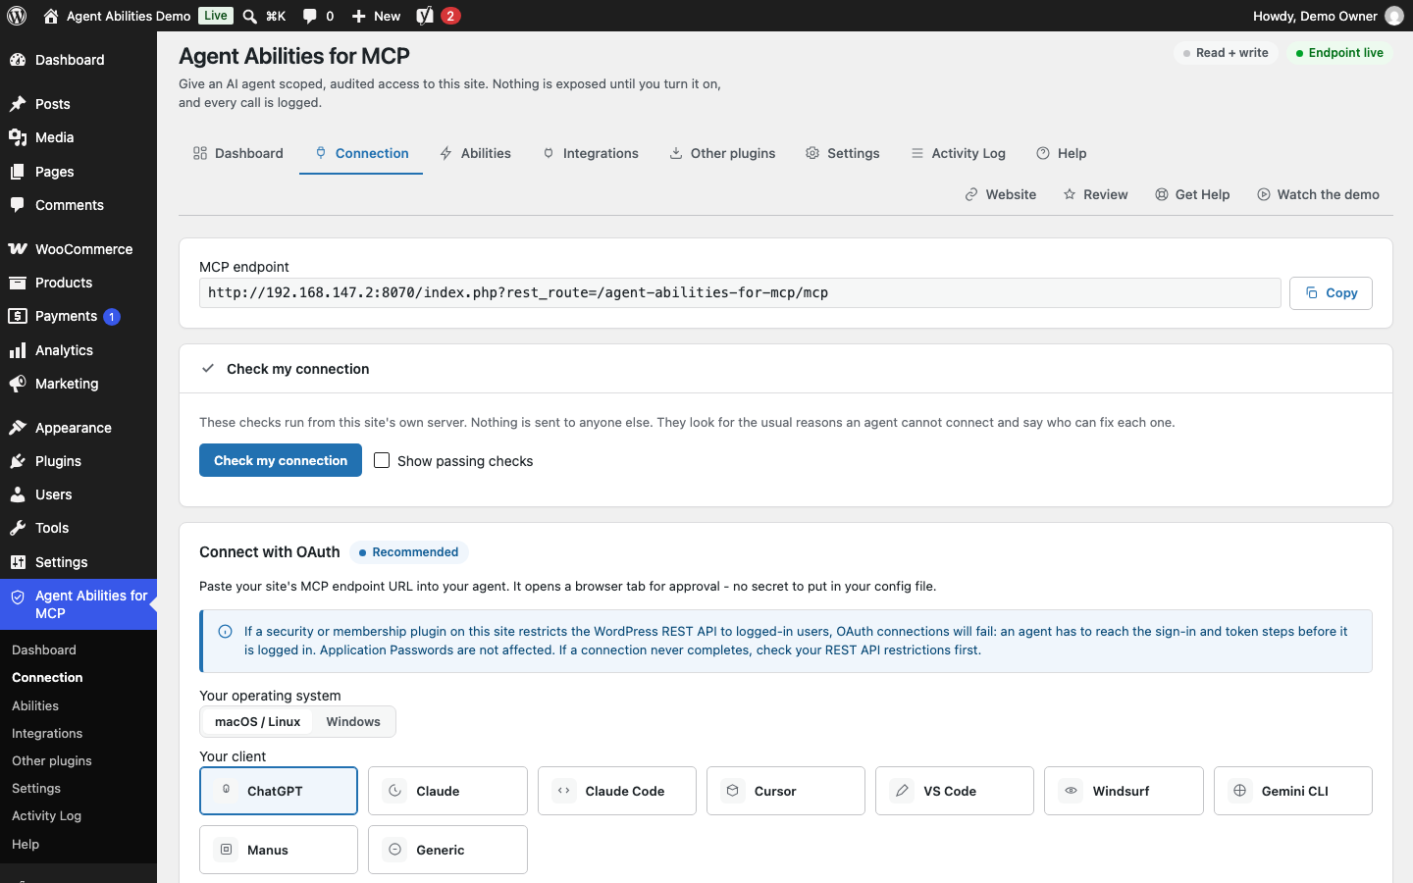This screenshot has height=883, width=1413.
Task: Open the New content menu in admin bar
Action: pyautogui.click(x=376, y=16)
